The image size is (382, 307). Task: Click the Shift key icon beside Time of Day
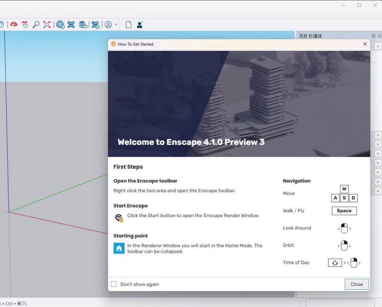pos(335,263)
